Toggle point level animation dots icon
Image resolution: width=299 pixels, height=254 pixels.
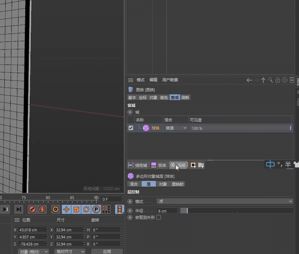pyautogui.click(x=106, y=209)
